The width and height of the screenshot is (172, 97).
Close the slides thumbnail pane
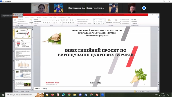(x=32, y=27)
